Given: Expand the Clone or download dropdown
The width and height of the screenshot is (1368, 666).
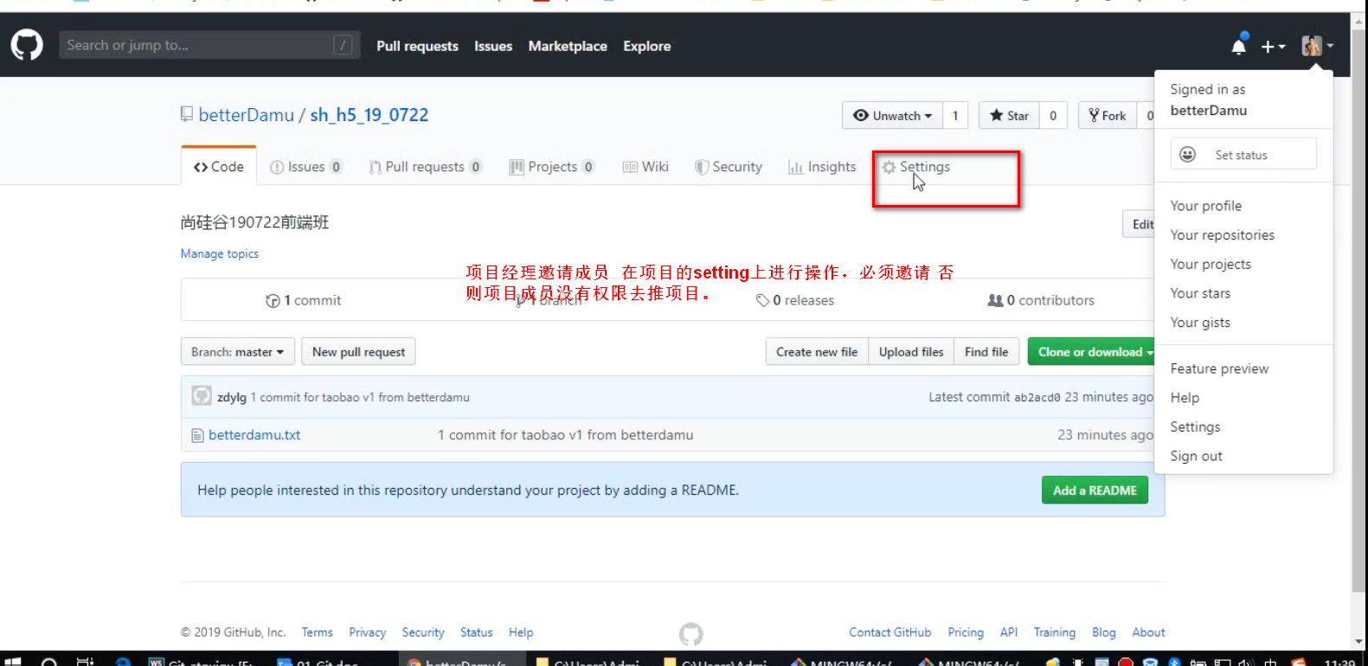Looking at the screenshot, I should (x=1093, y=352).
